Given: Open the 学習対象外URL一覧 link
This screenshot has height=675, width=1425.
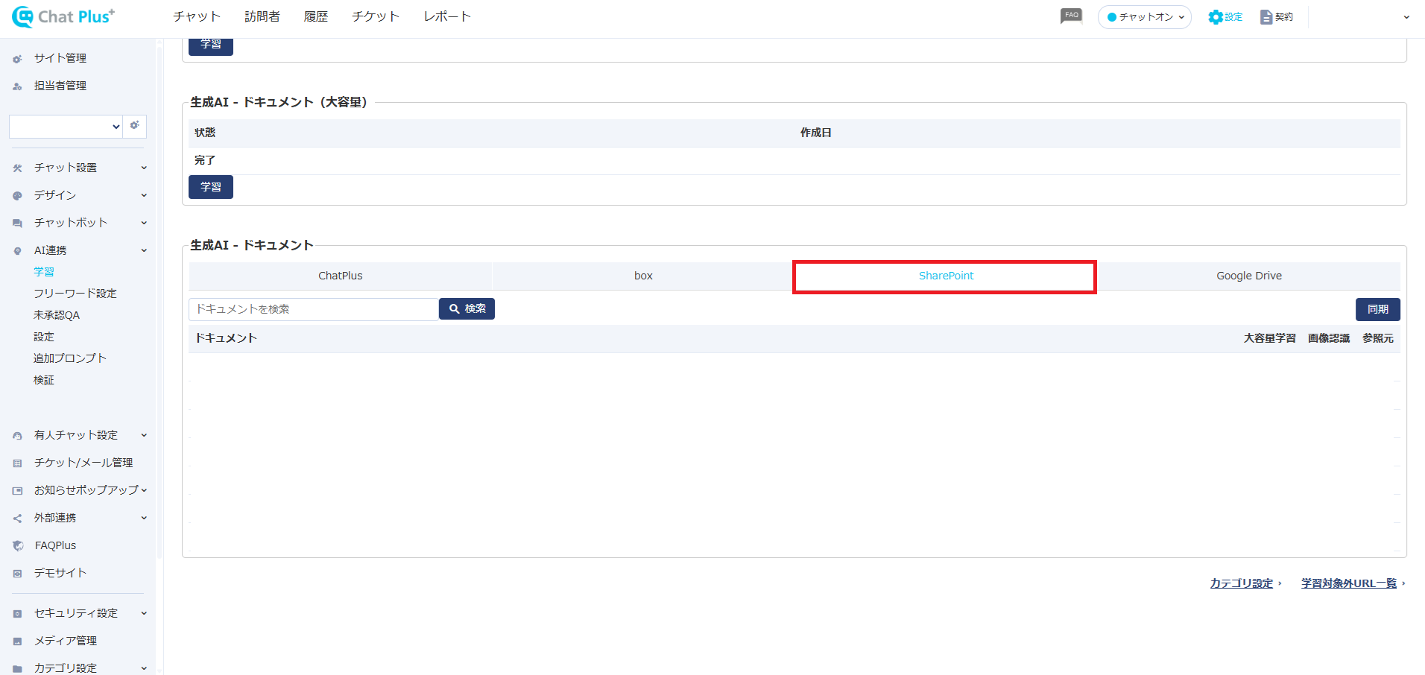Looking at the screenshot, I should (1349, 583).
